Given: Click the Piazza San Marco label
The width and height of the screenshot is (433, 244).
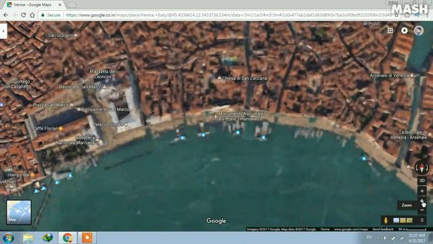Looking at the screenshot, I should 53,105.
